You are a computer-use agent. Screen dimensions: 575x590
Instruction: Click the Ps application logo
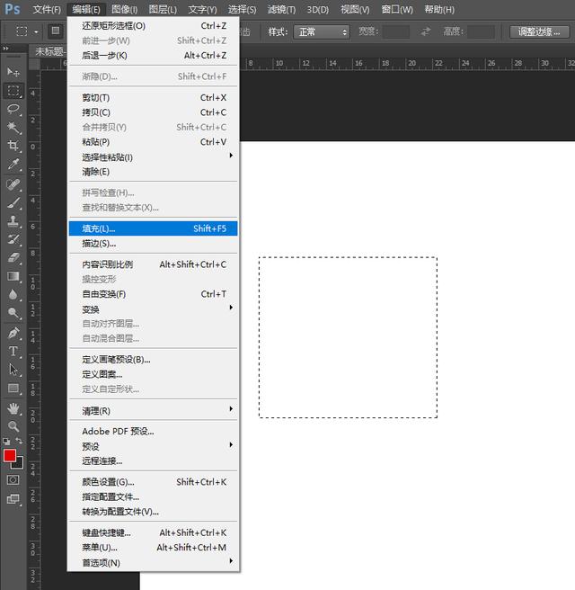(12, 9)
